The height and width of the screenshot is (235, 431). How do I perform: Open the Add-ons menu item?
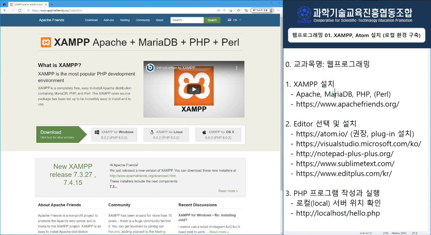click(109, 20)
